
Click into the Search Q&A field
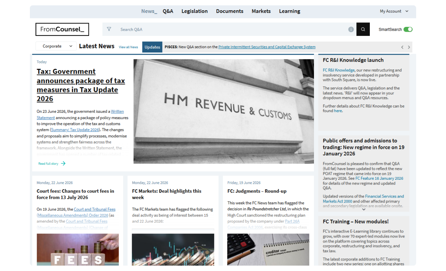pos(231,29)
